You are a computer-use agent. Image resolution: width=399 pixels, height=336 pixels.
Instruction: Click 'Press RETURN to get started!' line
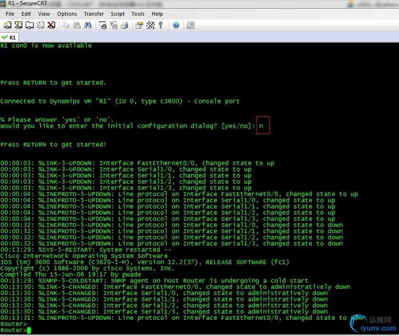tap(53, 145)
